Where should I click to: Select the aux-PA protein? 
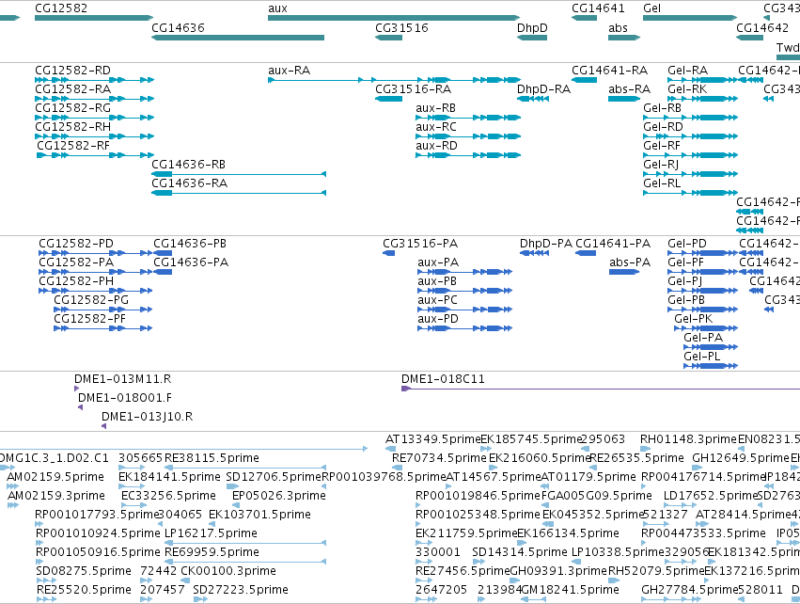click(x=464, y=272)
